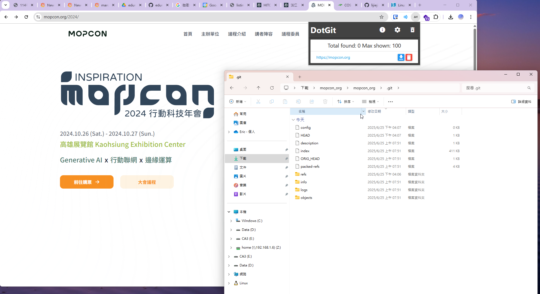The width and height of the screenshot is (540, 294).
Task: Go up one folder in File Explorer
Action: tap(259, 88)
